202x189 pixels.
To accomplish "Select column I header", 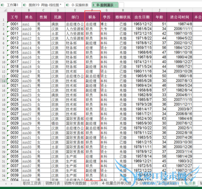I will click(142, 10).
